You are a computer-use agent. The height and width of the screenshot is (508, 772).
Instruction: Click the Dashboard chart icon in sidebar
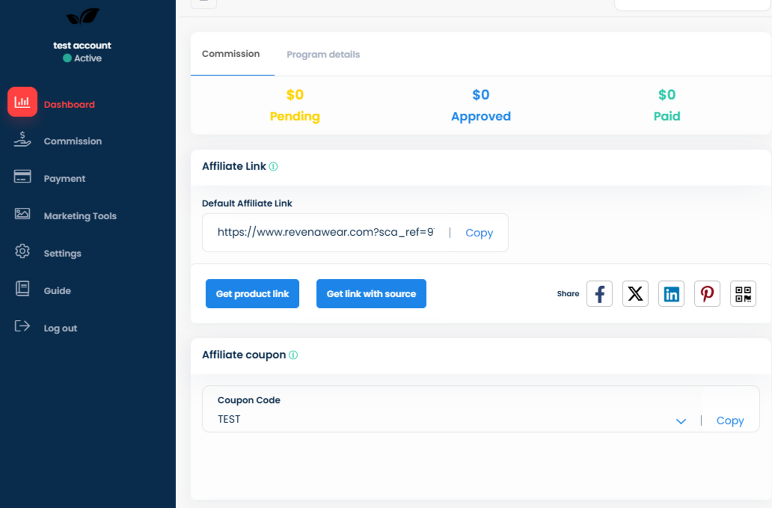(22, 102)
